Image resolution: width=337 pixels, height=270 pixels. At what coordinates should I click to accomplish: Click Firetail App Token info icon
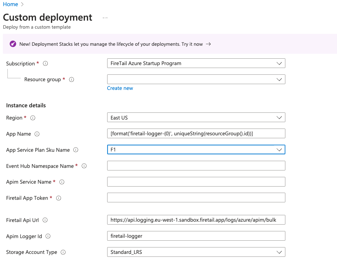click(59, 198)
